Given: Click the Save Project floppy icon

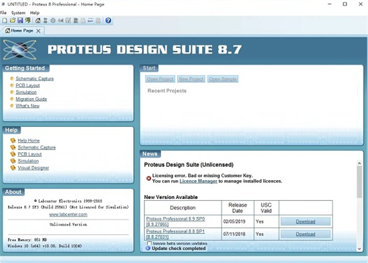Looking at the screenshot, I should click(x=20, y=21).
